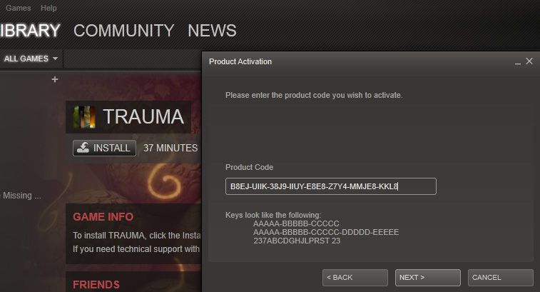Go to the LIBRARY tab
540x292 pixels.
coord(30,31)
